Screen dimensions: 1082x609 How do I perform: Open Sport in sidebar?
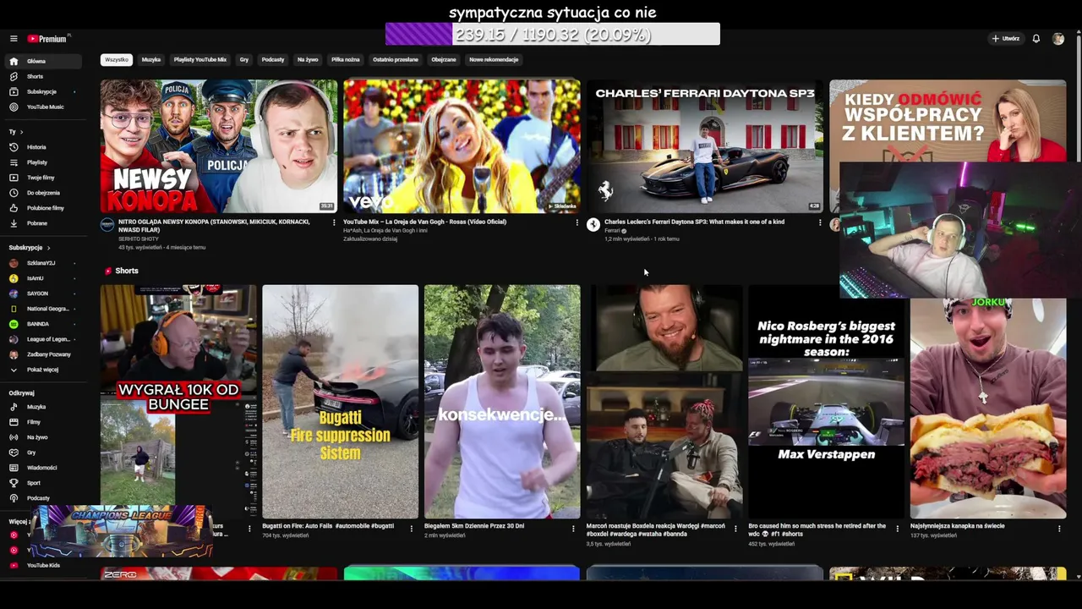(x=42, y=483)
